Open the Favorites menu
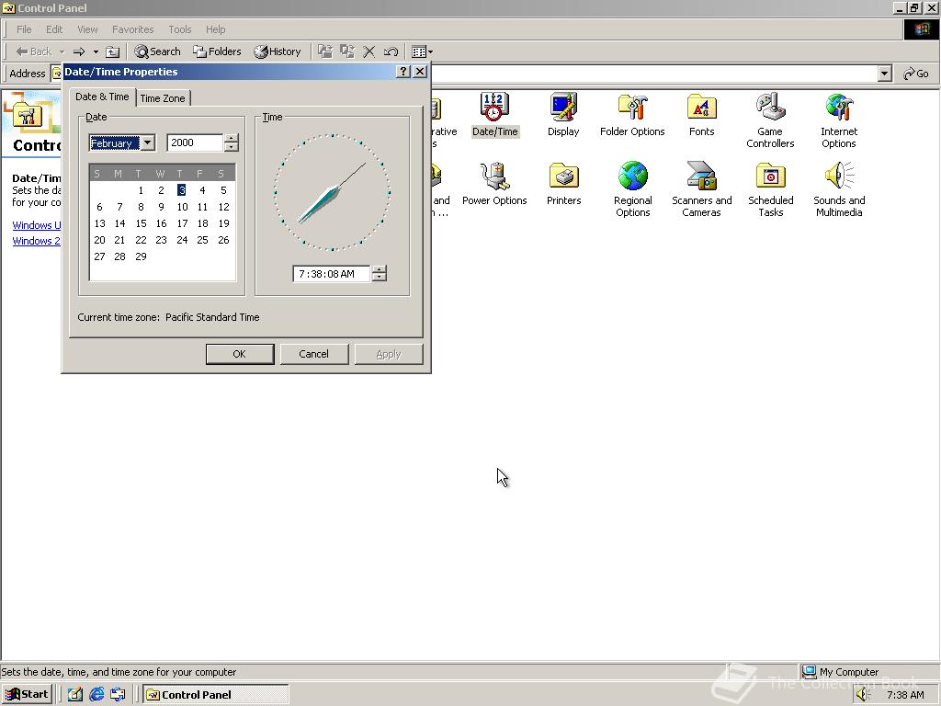This screenshot has width=941, height=706. click(x=132, y=29)
